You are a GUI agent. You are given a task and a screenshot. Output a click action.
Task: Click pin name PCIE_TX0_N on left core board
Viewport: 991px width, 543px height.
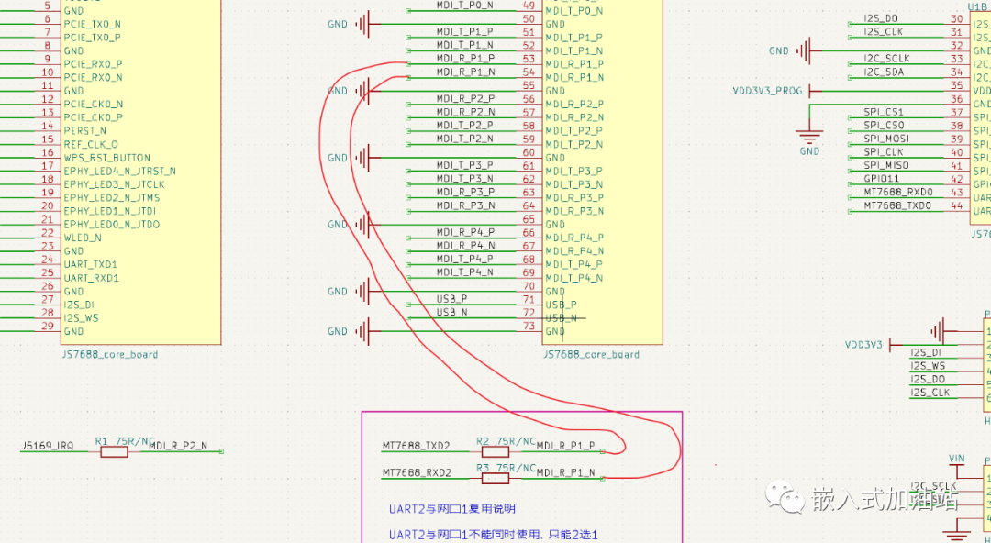tap(93, 24)
